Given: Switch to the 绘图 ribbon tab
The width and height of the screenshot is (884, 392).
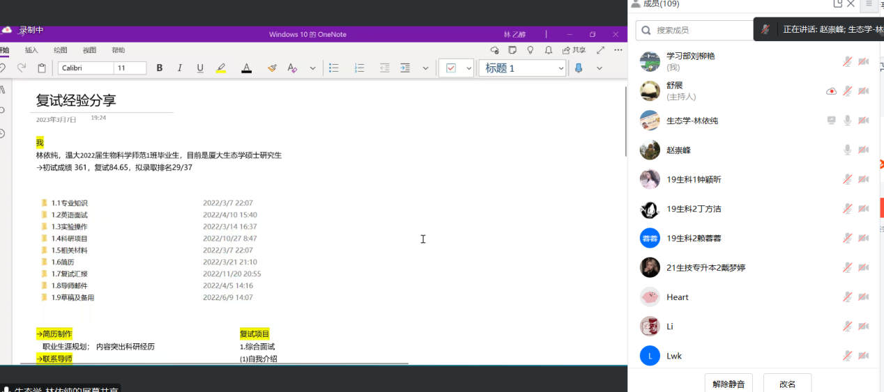Looking at the screenshot, I should point(61,50).
